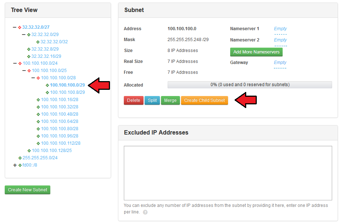Click green subnet icon beside 255.255.255.0/24

20,158
